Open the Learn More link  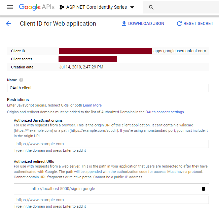click(92, 105)
